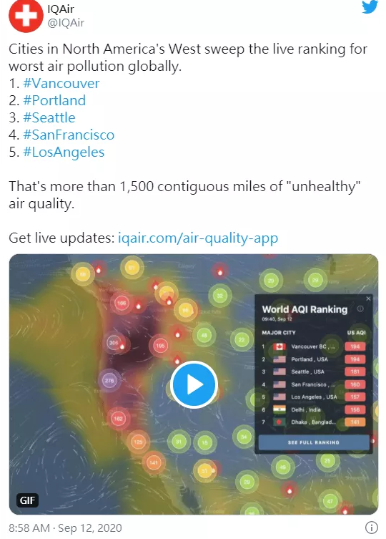Screen dimensions: 386x539
Task: Play the GIF with the play button
Action: (x=194, y=384)
